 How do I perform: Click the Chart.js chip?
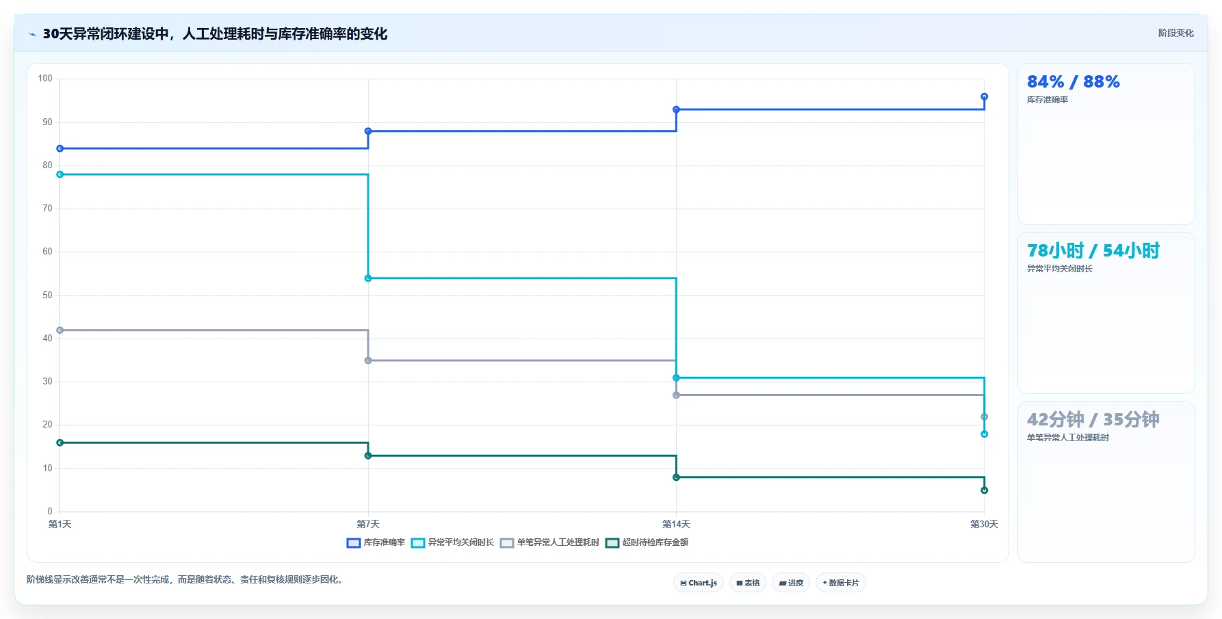click(699, 583)
